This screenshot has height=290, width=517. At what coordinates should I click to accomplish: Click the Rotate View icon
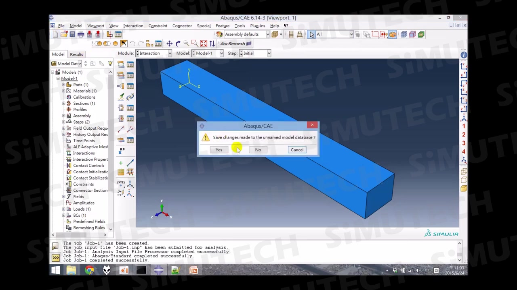(x=178, y=43)
